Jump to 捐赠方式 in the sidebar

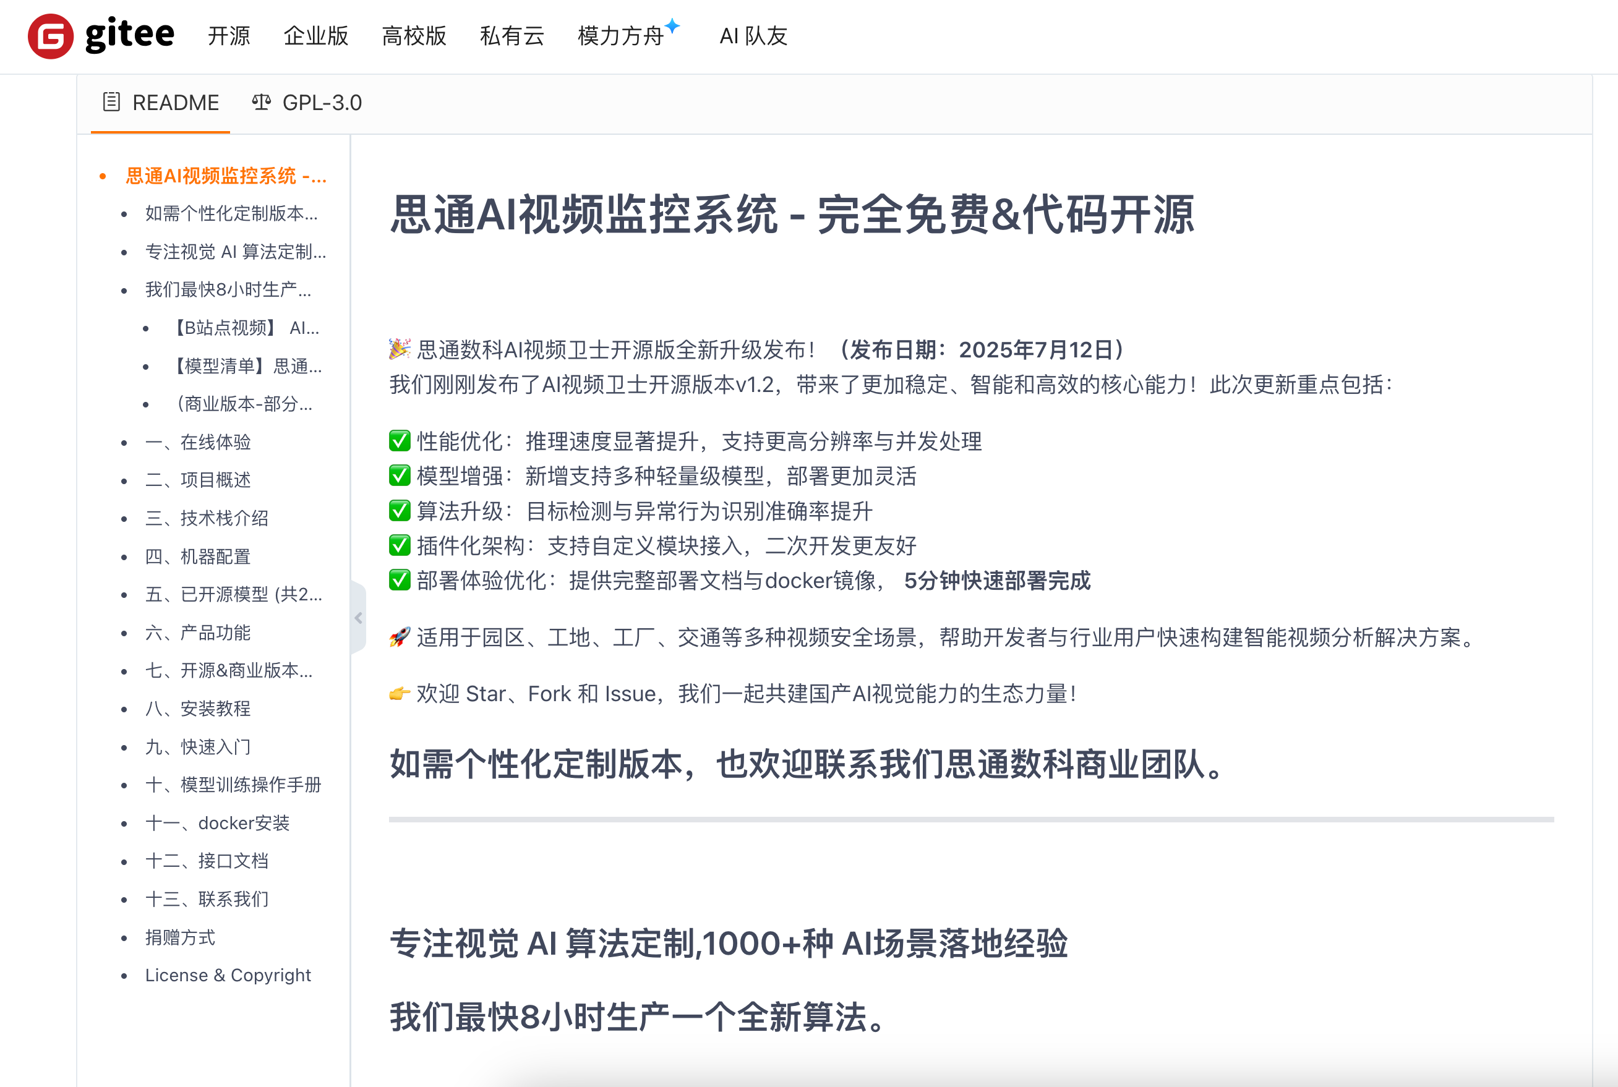(179, 937)
